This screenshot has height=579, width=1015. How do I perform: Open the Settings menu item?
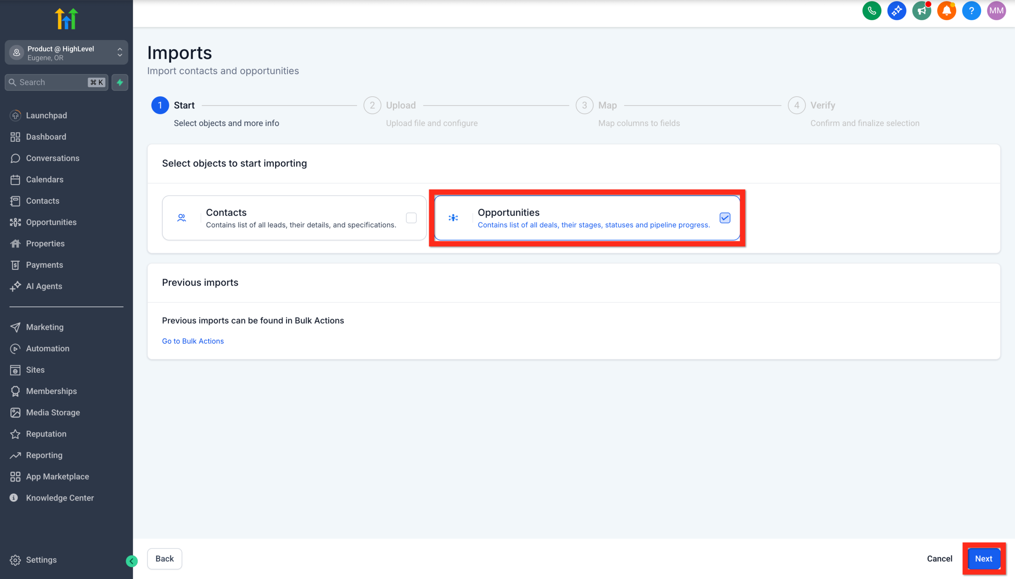(x=41, y=560)
